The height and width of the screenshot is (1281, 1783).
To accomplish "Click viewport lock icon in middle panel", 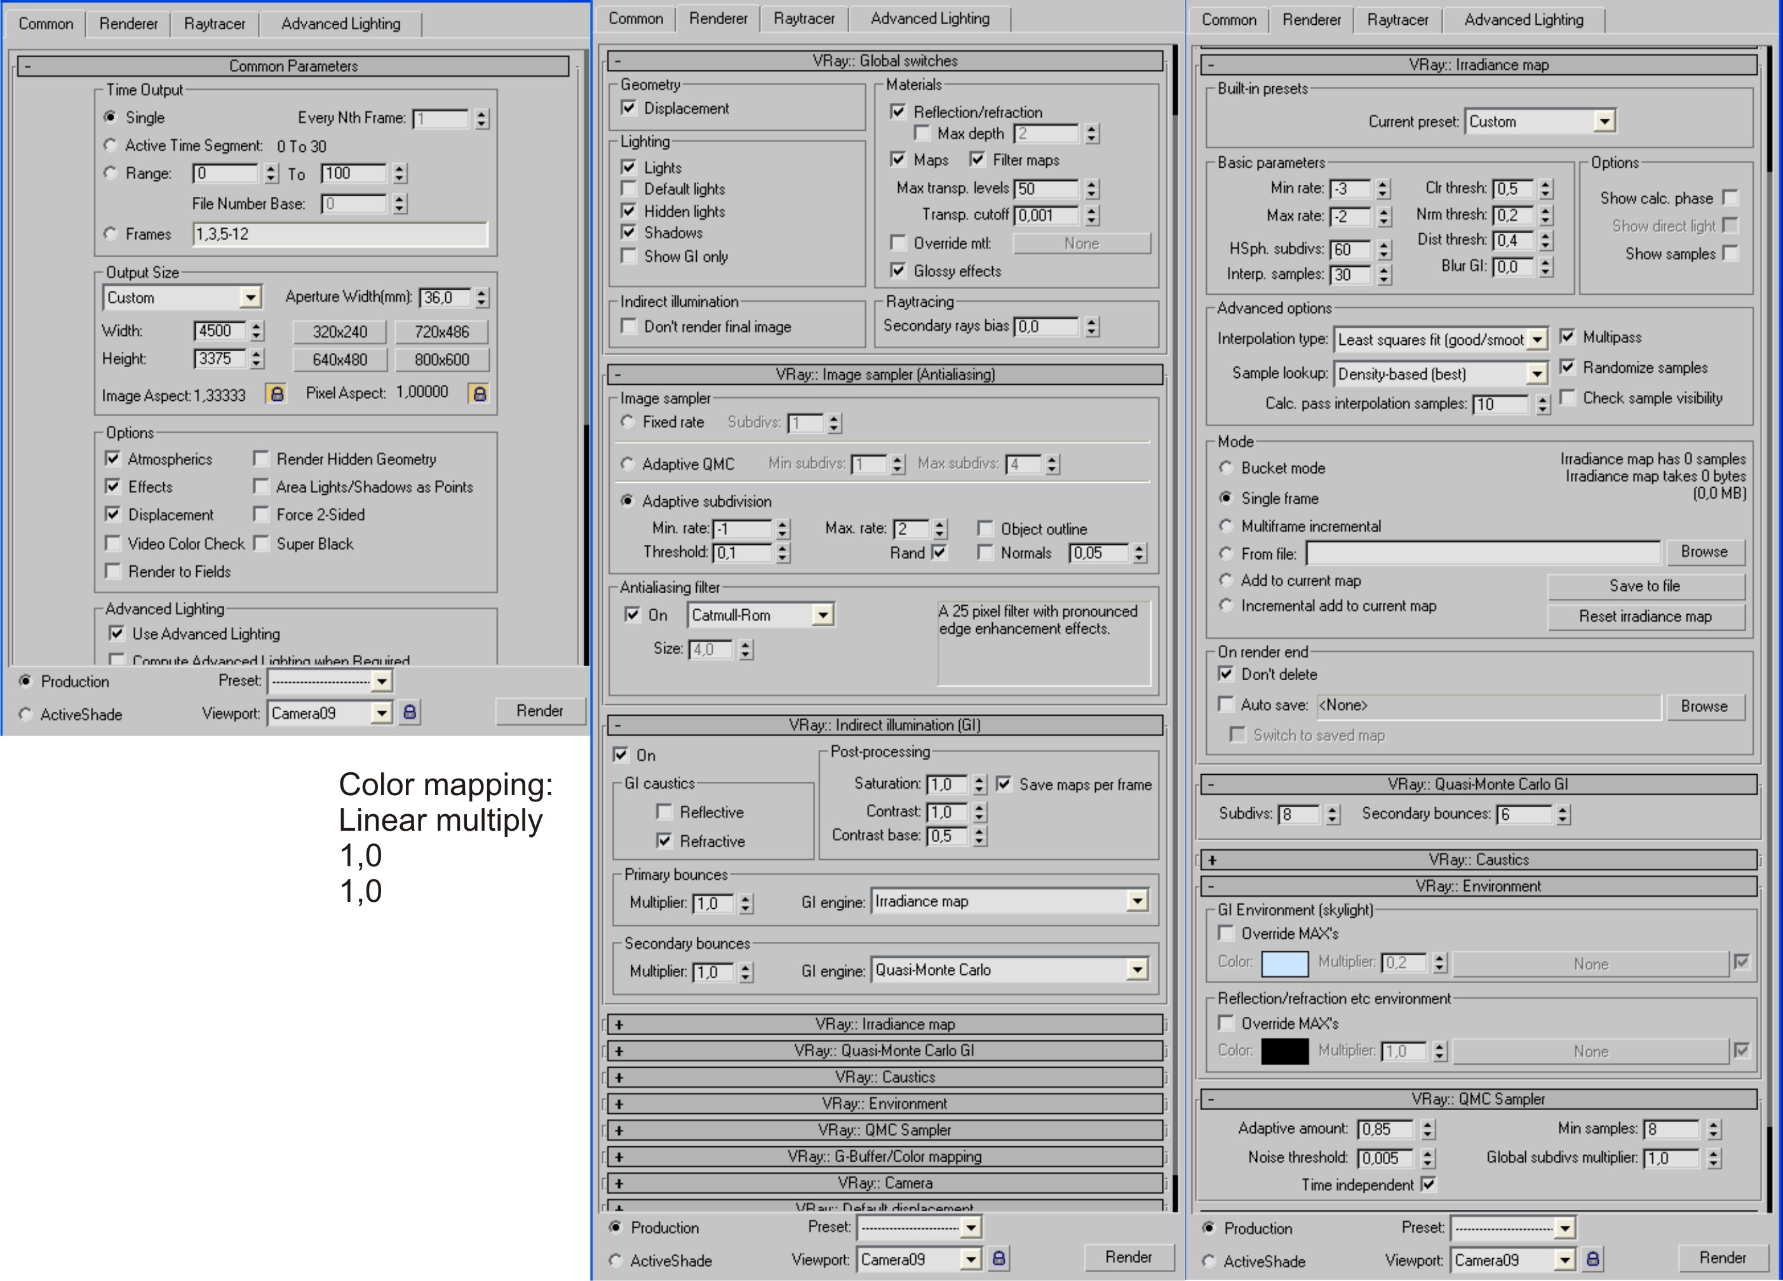I will point(999,1258).
